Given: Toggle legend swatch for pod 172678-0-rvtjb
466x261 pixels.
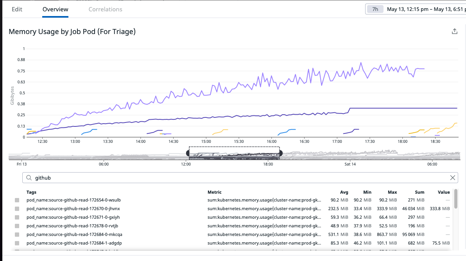Looking at the screenshot, I should coord(17,226).
